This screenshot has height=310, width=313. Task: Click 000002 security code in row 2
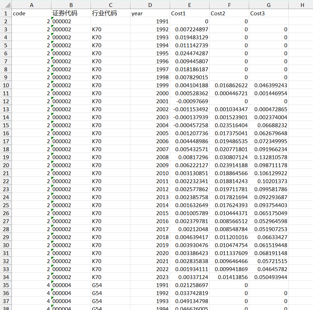(71, 22)
